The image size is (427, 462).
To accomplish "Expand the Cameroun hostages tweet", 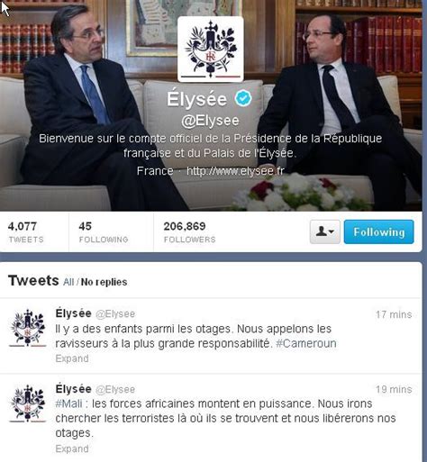I will [x=72, y=358].
